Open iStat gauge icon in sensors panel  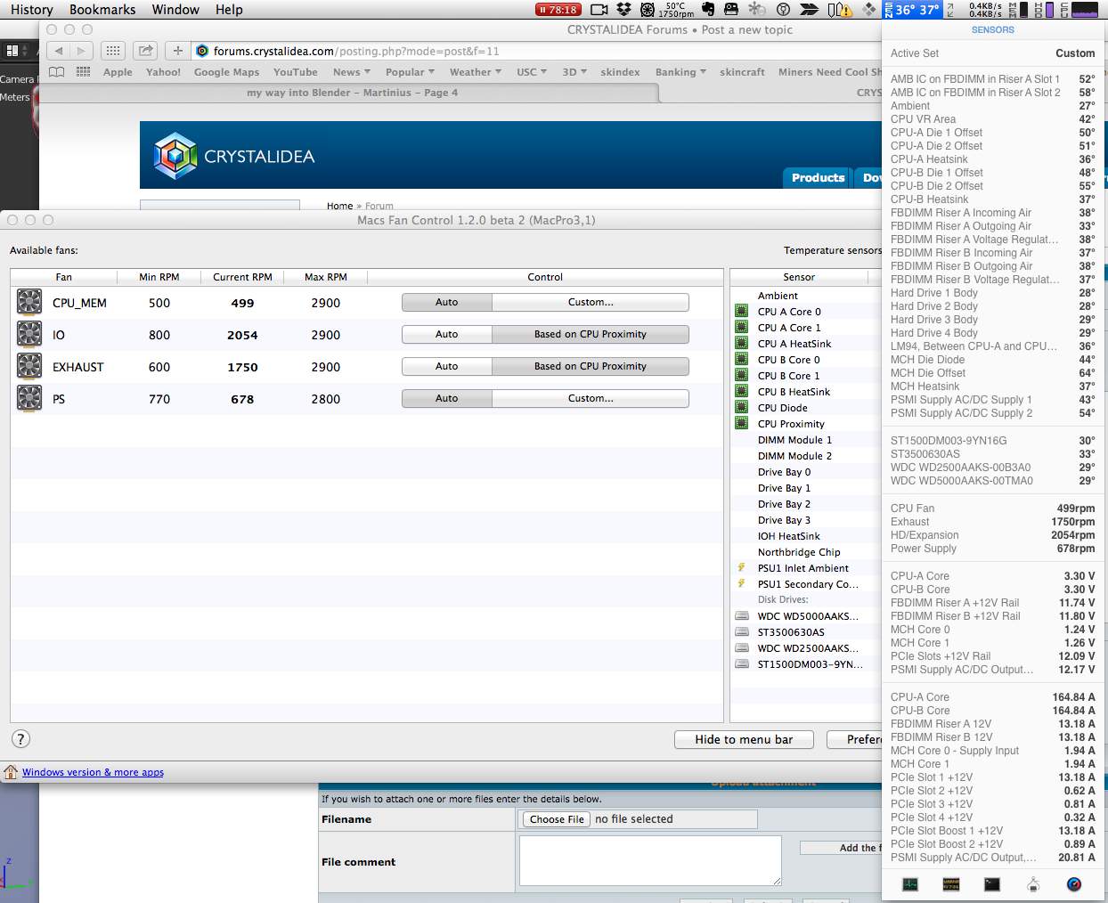pos(1074,883)
